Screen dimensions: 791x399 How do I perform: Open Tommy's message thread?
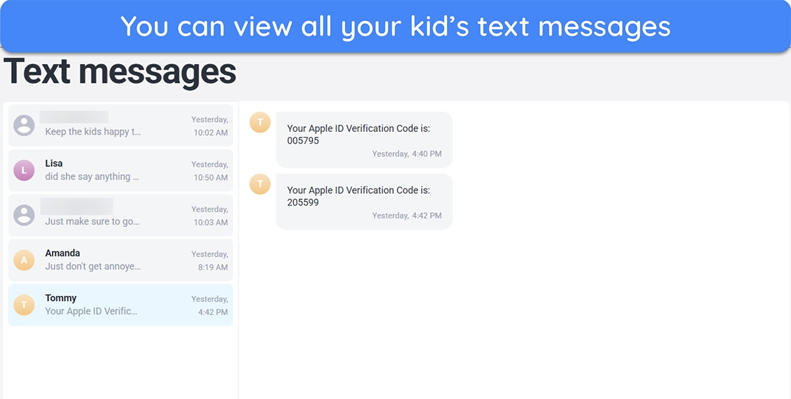coord(121,305)
